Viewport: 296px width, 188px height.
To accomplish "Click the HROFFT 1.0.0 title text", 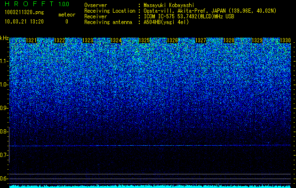I will (37, 4).
